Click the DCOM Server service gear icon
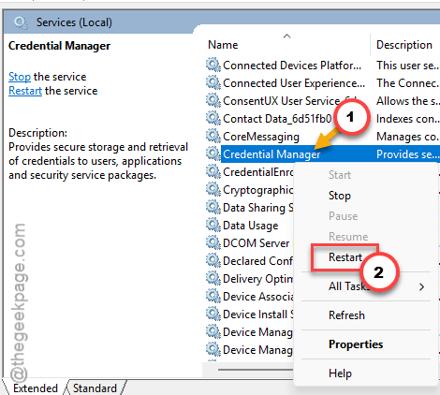This screenshot has height=395, width=440. pos(213,242)
